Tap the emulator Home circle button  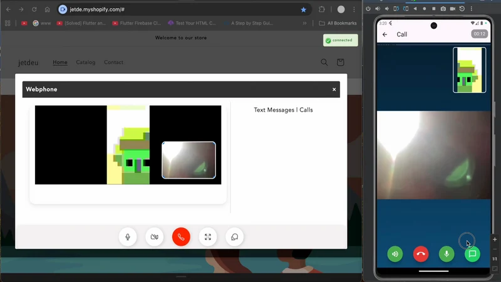425,9
